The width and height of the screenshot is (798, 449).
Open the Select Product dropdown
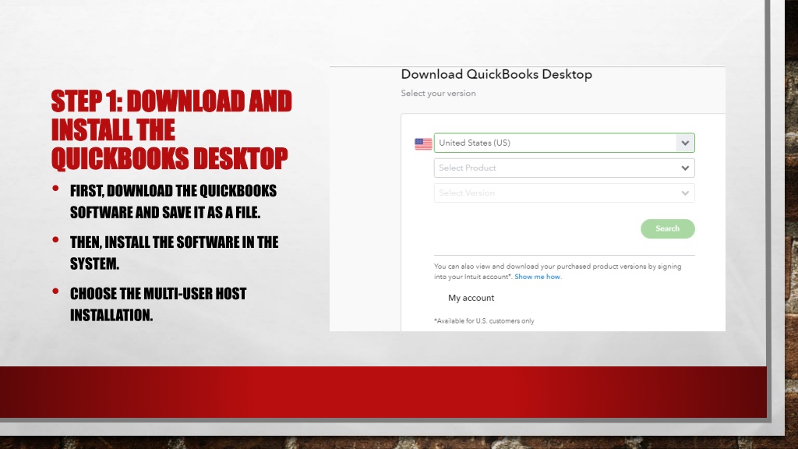(564, 168)
